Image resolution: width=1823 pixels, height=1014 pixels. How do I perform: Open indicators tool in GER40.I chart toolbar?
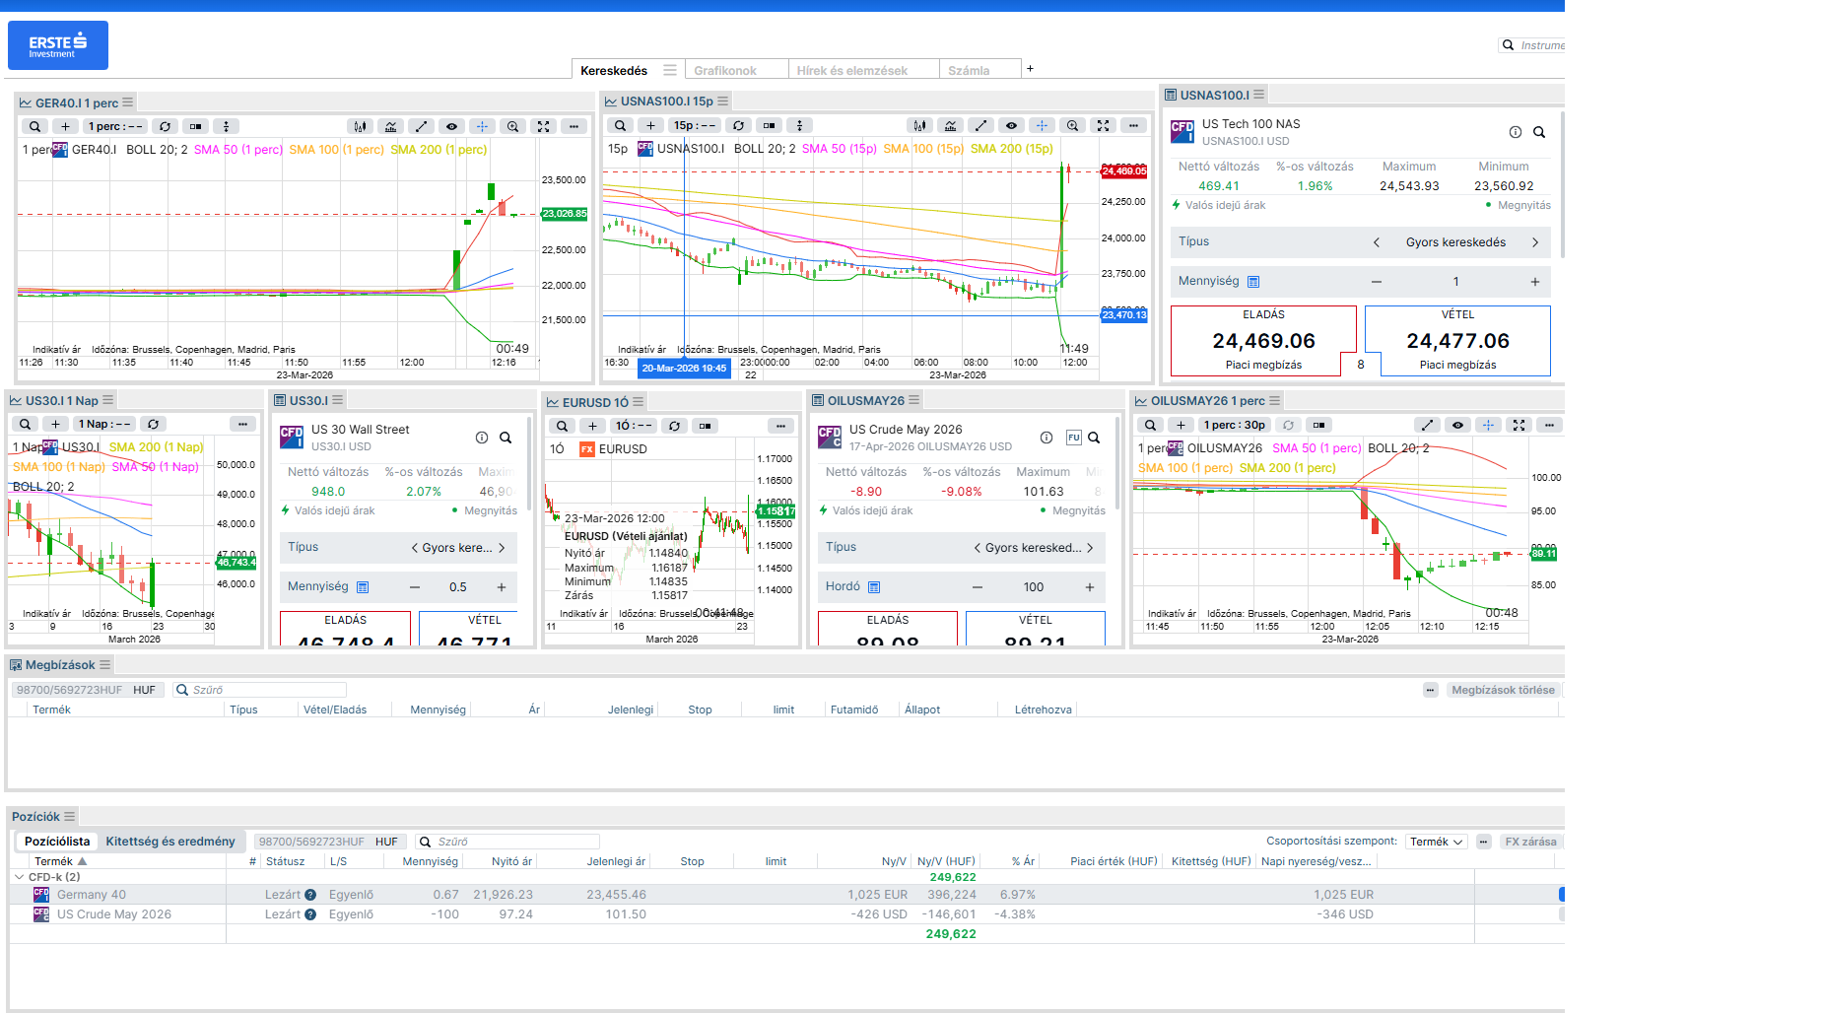pyautogui.click(x=391, y=126)
